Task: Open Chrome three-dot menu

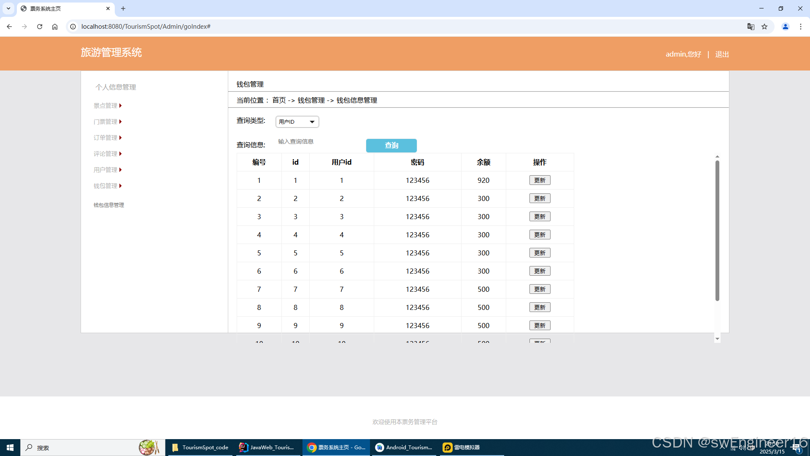Action: [x=800, y=27]
